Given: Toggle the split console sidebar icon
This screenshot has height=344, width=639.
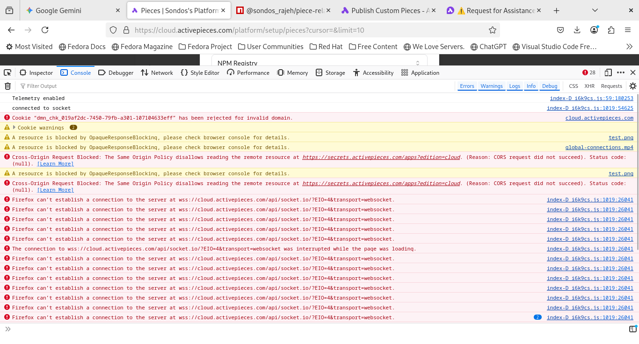Looking at the screenshot, I should point(632,329).
